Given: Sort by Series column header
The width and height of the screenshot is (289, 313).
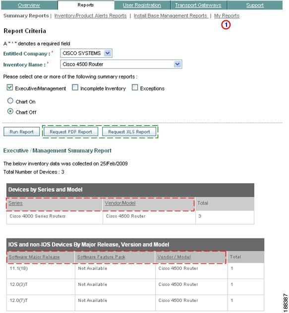Looking at the screenshot, I should coord(15,203).
